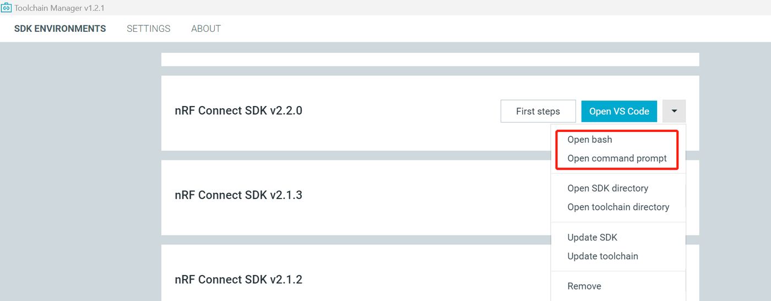The width and height of the screenshot is (771, 301).
Task: Go to the ABOUT tab
Action: [x=206, y=29]
